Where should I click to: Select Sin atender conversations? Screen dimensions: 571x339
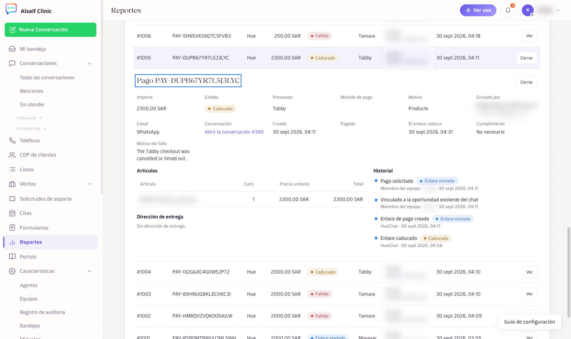click(32, 105)
